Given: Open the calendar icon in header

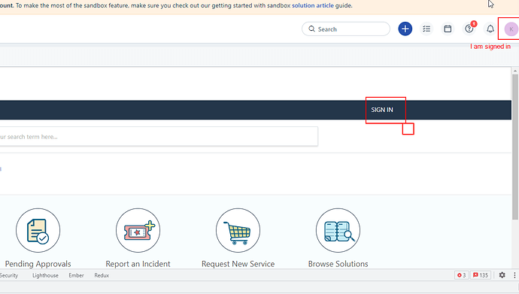Looking at the screenshot, I should pyautogui.click(x=448, y=29).
